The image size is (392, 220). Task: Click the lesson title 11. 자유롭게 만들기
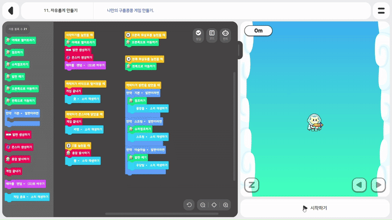pos(60,10)
